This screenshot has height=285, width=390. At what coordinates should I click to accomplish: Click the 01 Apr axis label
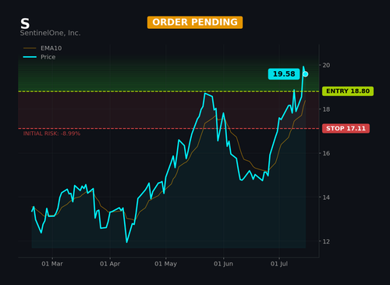(x=110, y=264)
